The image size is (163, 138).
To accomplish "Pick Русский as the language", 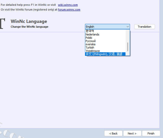I will (90, 41).
